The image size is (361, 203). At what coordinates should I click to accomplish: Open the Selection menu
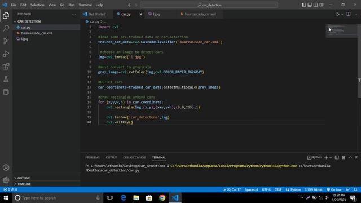click(37, 5)
